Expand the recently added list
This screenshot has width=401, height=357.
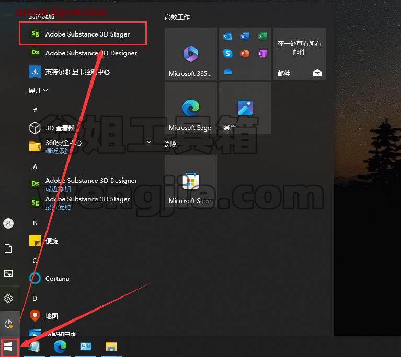[x=38, y=90]
